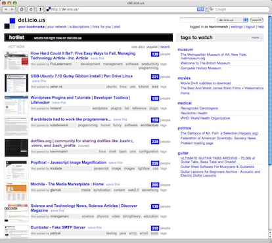Click the people count badge for Mochila
The image size is (272, 243).
(155, 185)
